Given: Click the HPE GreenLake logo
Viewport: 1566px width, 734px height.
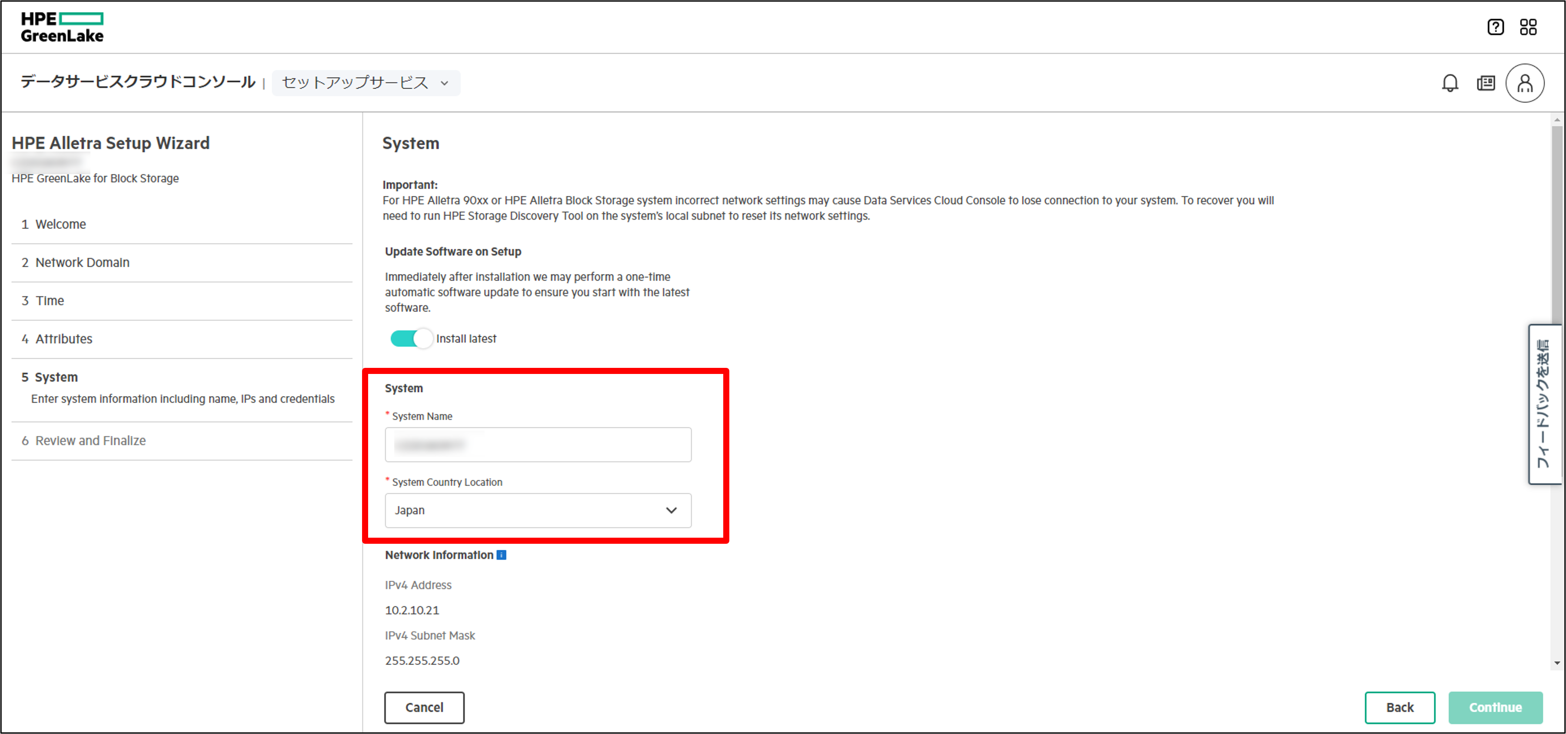Looking at the screenshot, I should [62, 27].
